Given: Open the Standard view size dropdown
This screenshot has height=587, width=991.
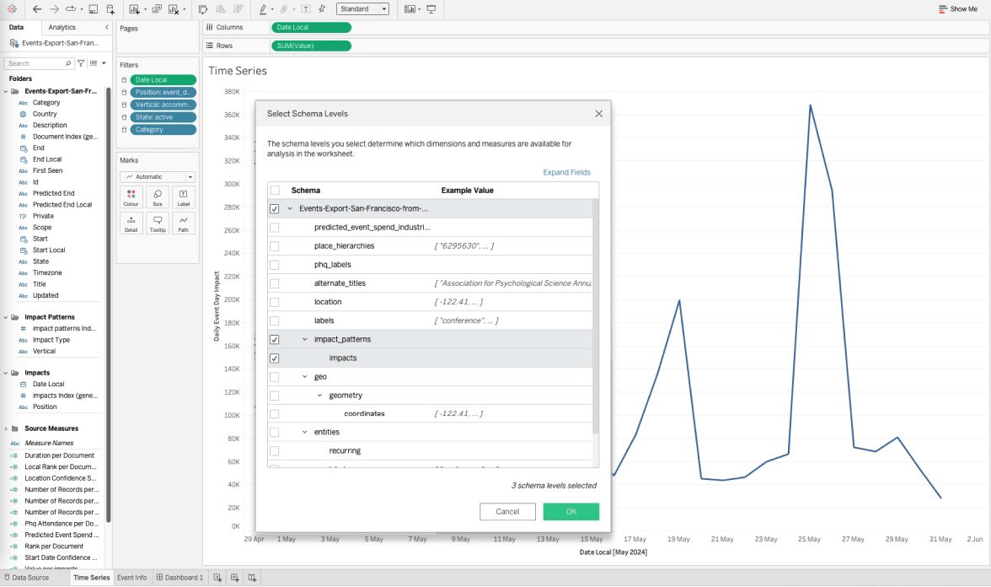Looking at the screenshot, I should 362,8.
